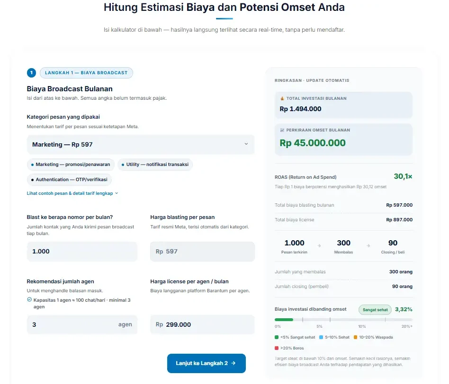
Task: Click the investment ratio progress bar
Action: 343,320
